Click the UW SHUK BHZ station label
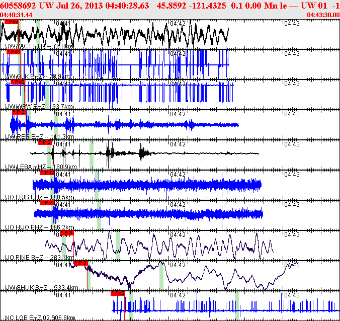The image size is (340, 321). 41,288
